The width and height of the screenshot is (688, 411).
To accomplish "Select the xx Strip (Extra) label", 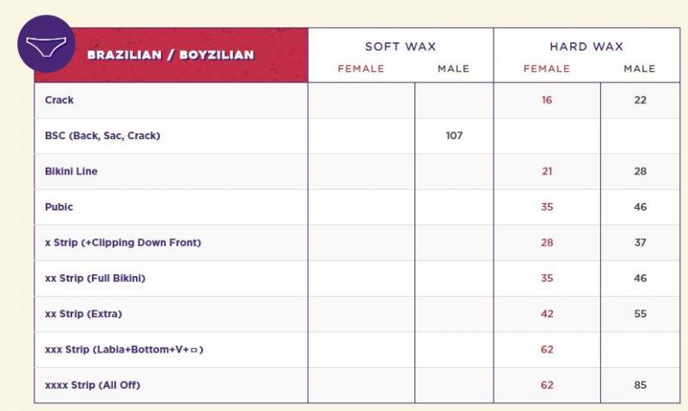I will pyautogui.click(x=89, y=314).
